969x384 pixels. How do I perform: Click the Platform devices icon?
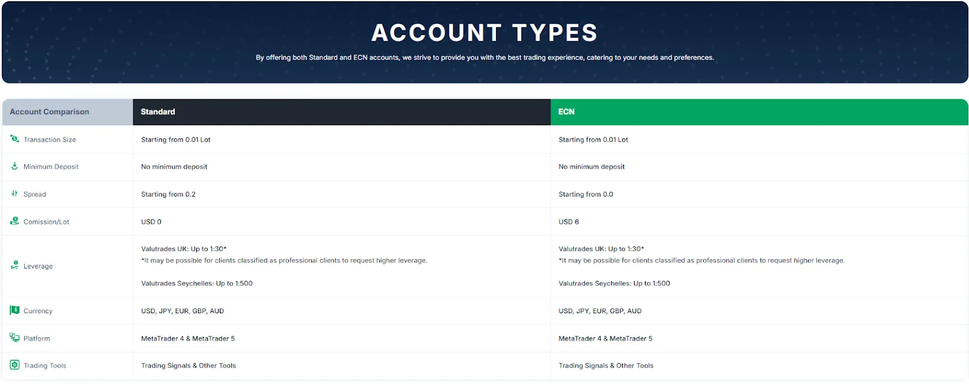click(x=15, y=337)
